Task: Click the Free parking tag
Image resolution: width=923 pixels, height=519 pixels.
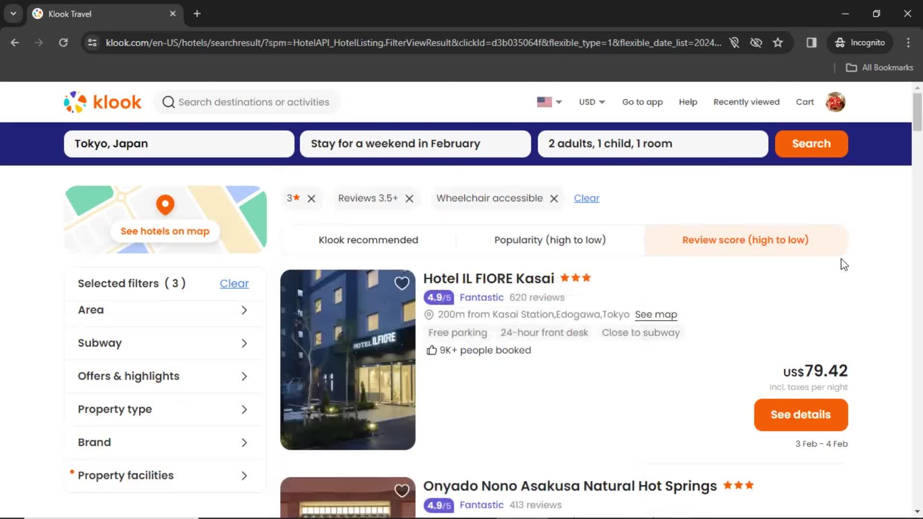Action: (x=458, y=333)
